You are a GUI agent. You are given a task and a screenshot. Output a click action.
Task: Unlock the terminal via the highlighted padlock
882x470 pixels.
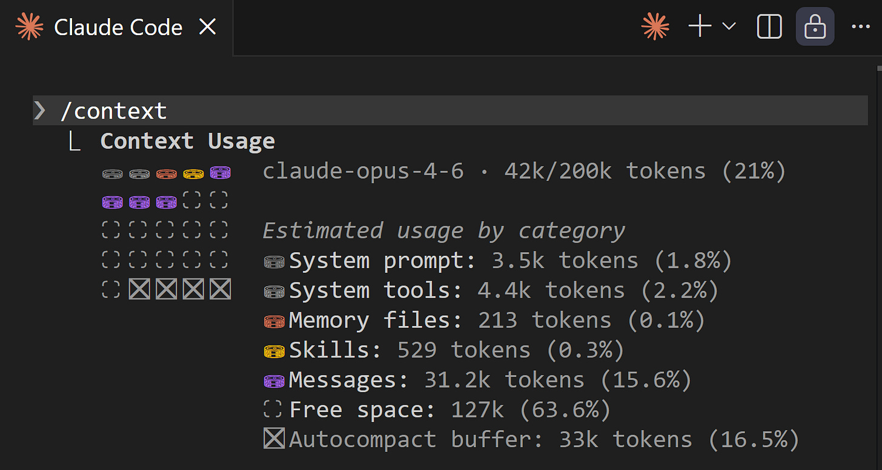(x=815, y=27)
